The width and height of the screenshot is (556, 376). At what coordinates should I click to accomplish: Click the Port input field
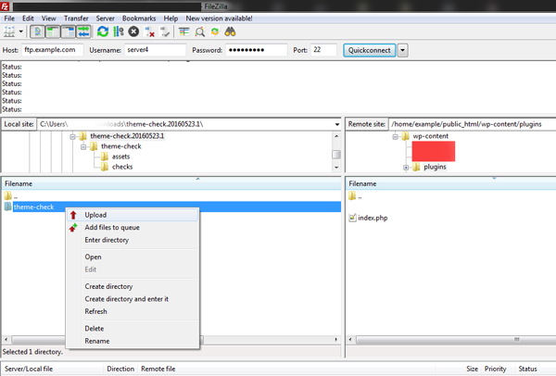point(323,50)
